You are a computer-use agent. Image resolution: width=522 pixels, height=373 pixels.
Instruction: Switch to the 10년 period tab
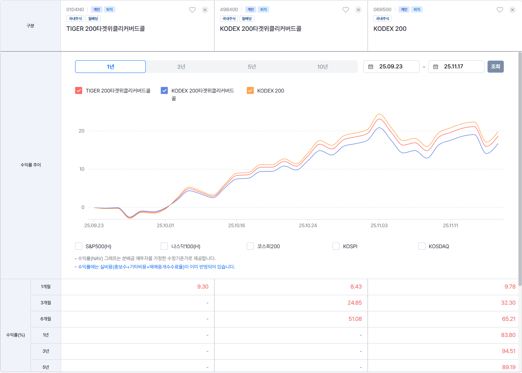[x=322, y=67]
